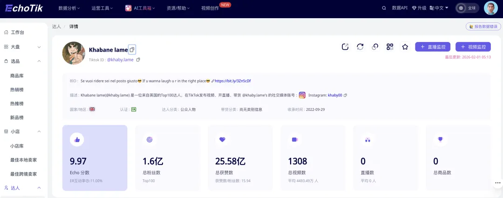The height and width of the screenshot is (198, 503).
Task: Open the search magnifier icon
Action: coord(384,8)
